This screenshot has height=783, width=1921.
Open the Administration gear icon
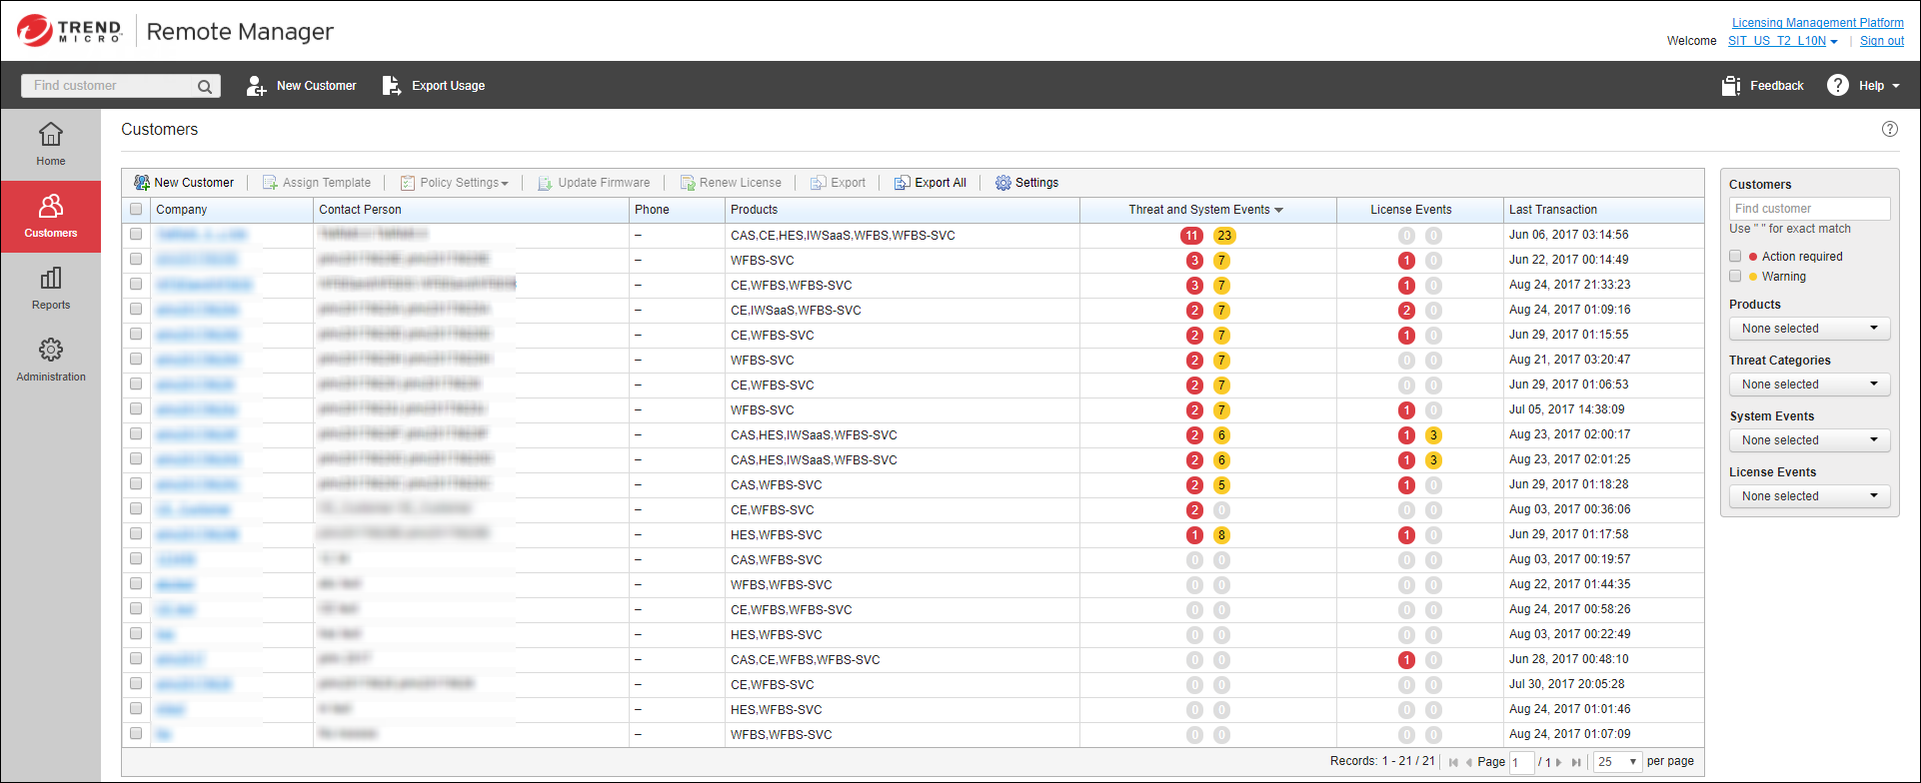[x=51, y=350]
